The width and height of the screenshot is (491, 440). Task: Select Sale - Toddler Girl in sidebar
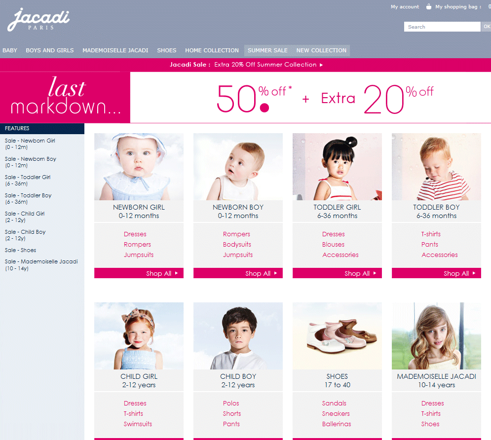pyautogui.click(x=28, y=180)
